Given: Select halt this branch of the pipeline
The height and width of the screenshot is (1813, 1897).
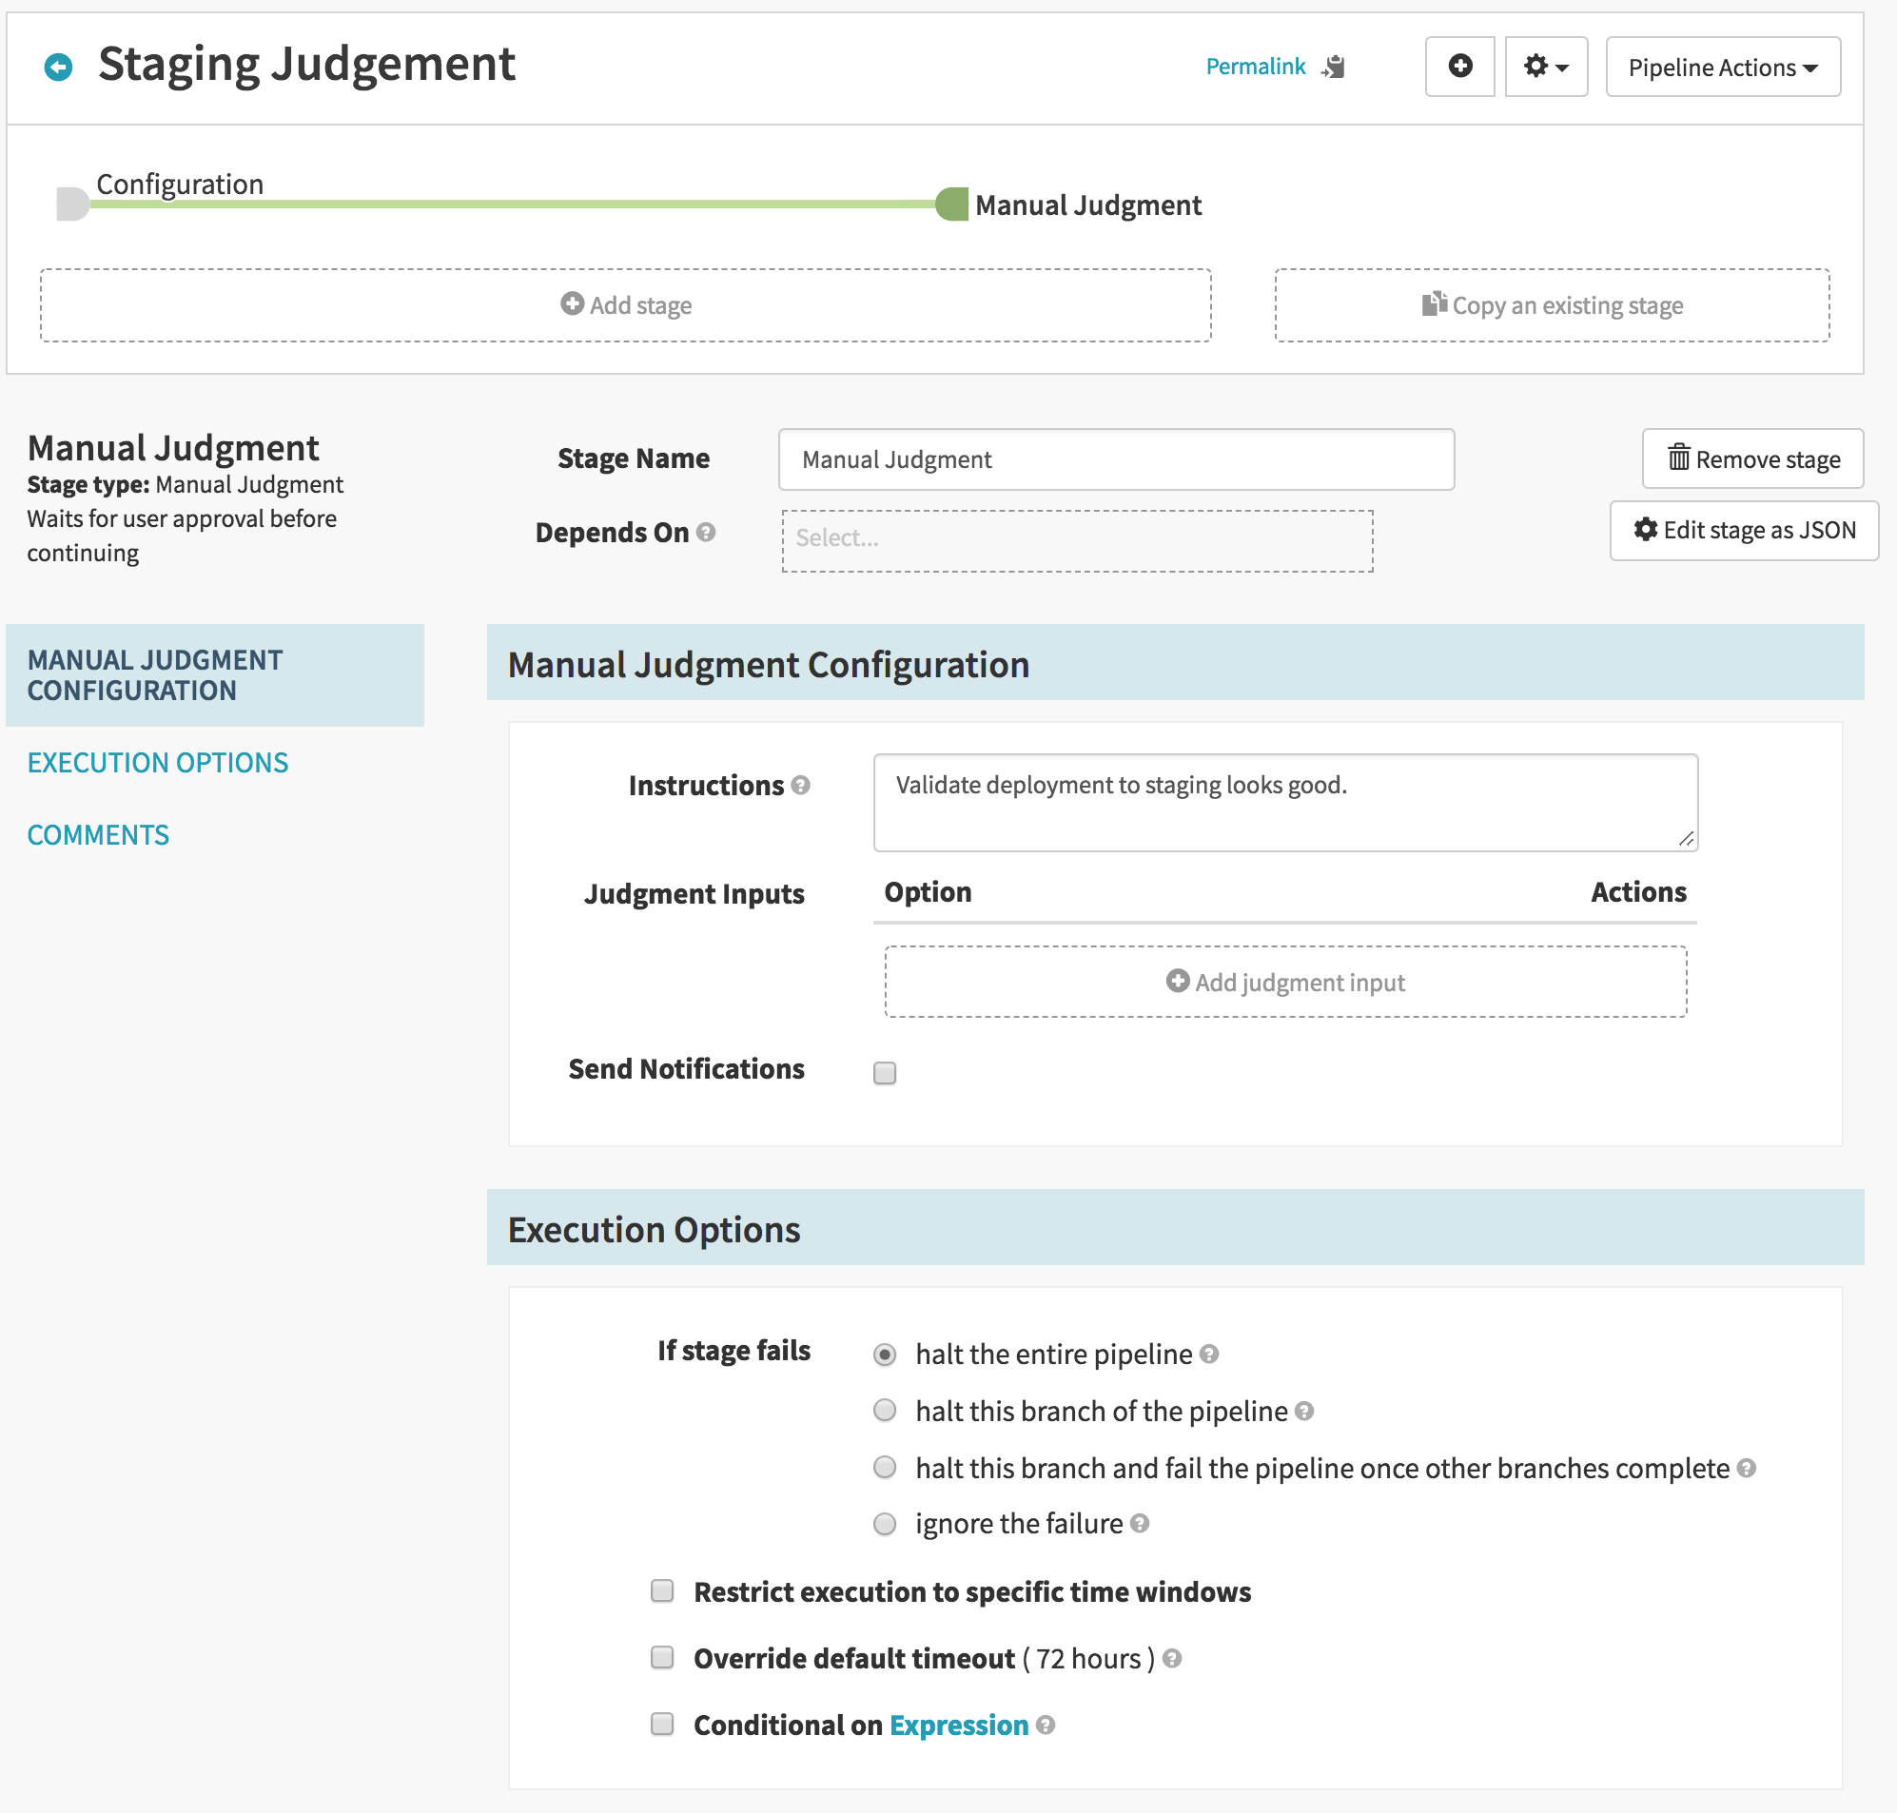Looking at the screenshot, I should tap(884, 1410).
